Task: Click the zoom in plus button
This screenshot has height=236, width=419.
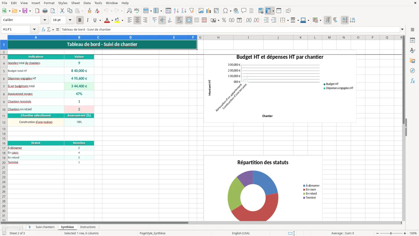Action: point(405,233)
